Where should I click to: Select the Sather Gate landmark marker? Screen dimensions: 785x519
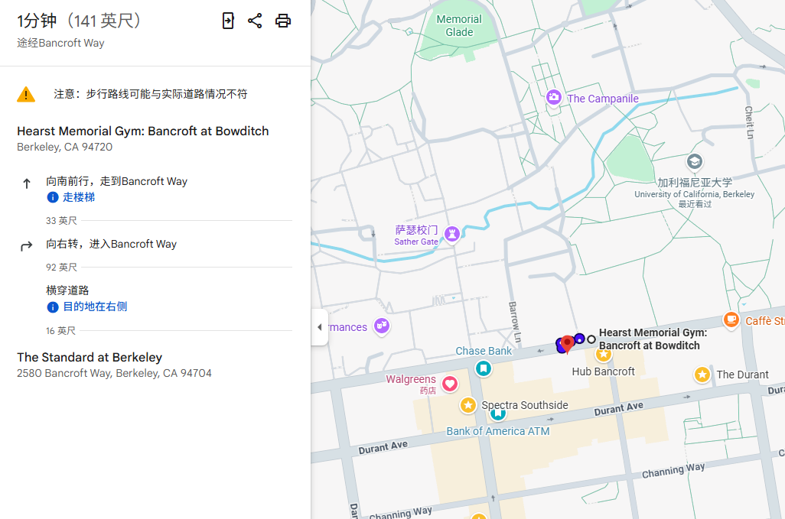452,234
